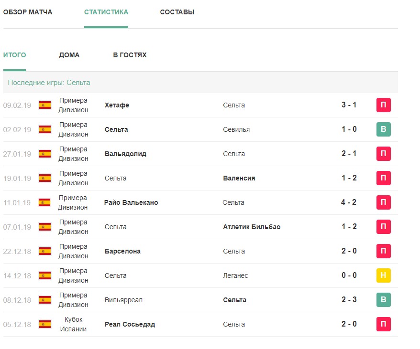Click the Кубок Испании competition label
This screenshot has height=349, width=420.
73,324
